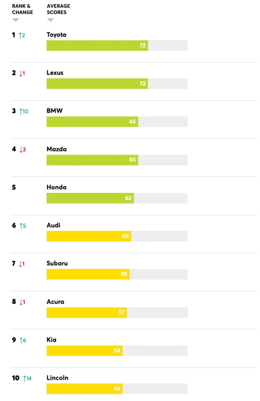Click Mazda's red down-2 rank arrow
The height and width of the screenshot is (401, 260).
click(23, 149)
